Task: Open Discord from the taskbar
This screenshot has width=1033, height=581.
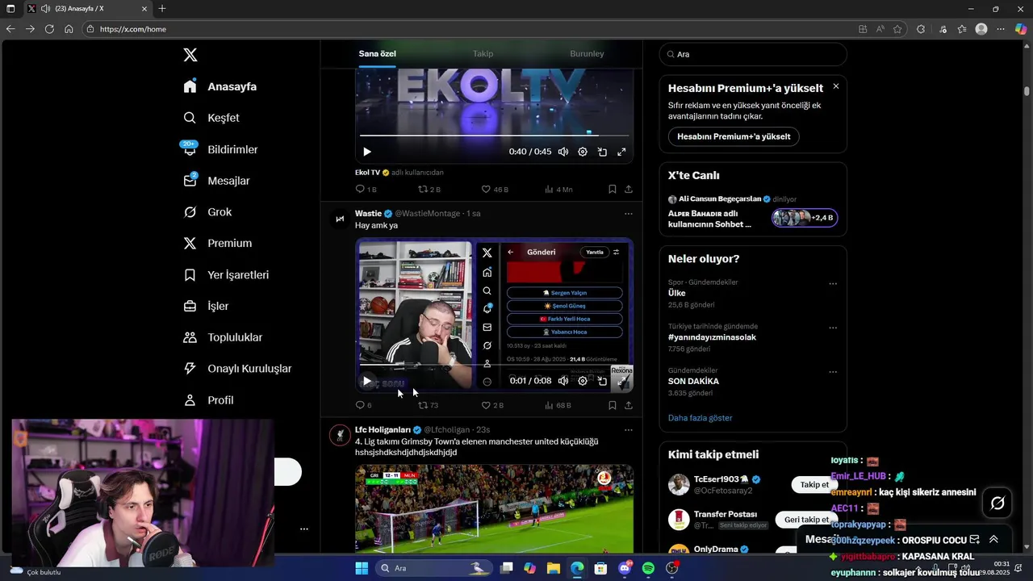Action: [625, 568]
